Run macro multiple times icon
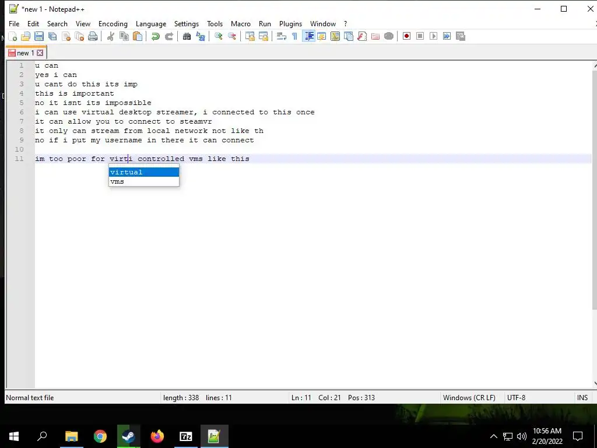The height and width of the screenshot is (448, 597). (x=447, y=36)
